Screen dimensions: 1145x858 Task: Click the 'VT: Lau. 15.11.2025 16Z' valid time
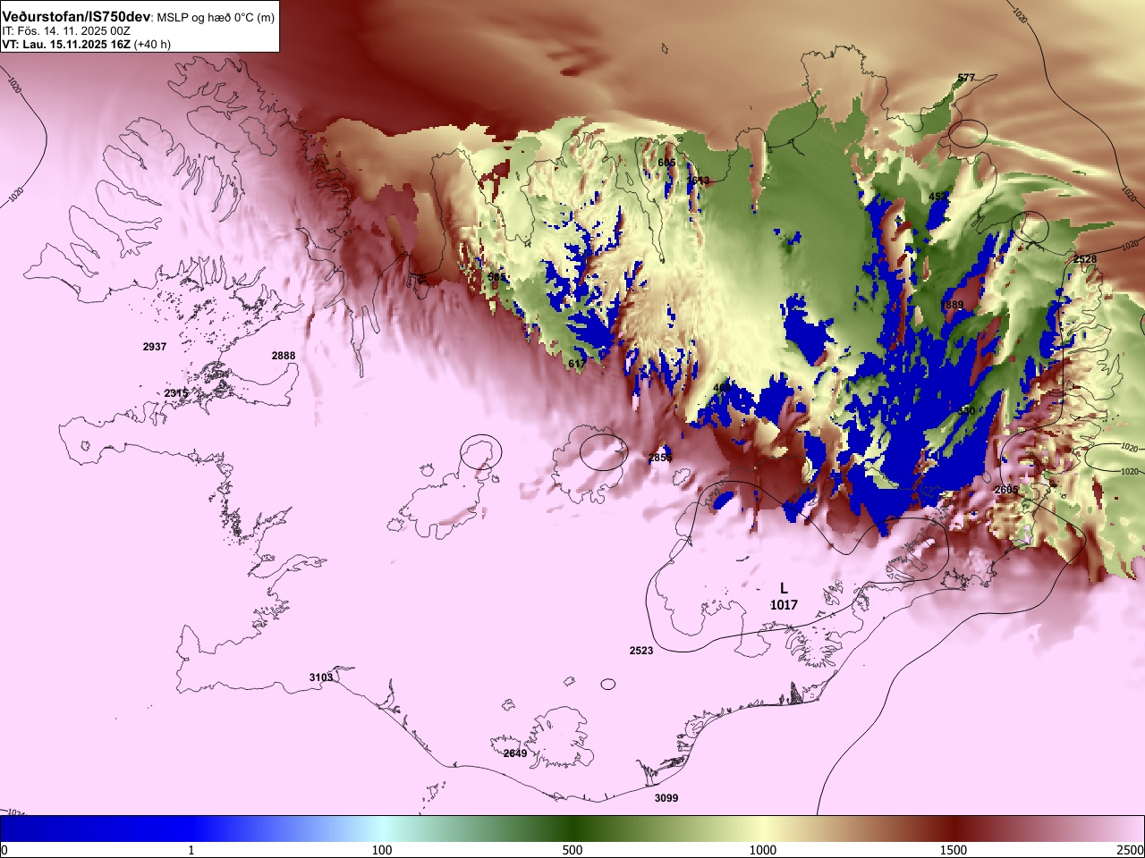tap(66, 44)
